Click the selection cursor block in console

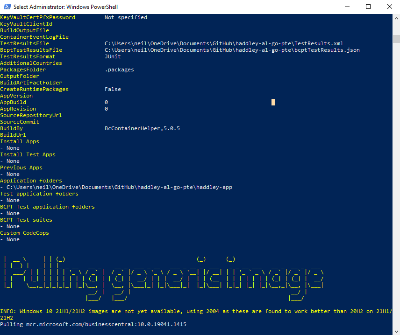[273, 102]
